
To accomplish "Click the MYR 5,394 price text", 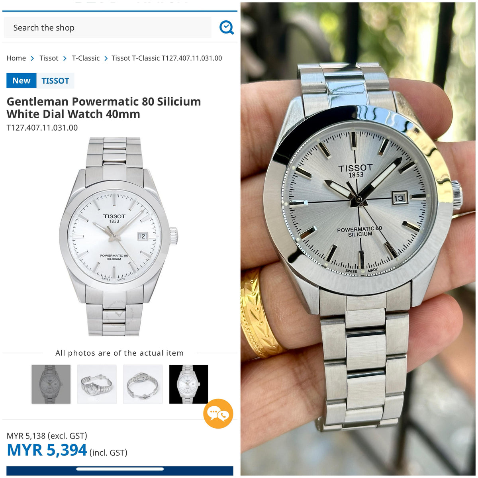I will [47, 450].
